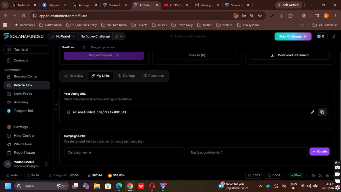Viewport: 341px width, 192px height.
Task: Collapse the sidebar with the chevron handle
Action: coord(56,105)
